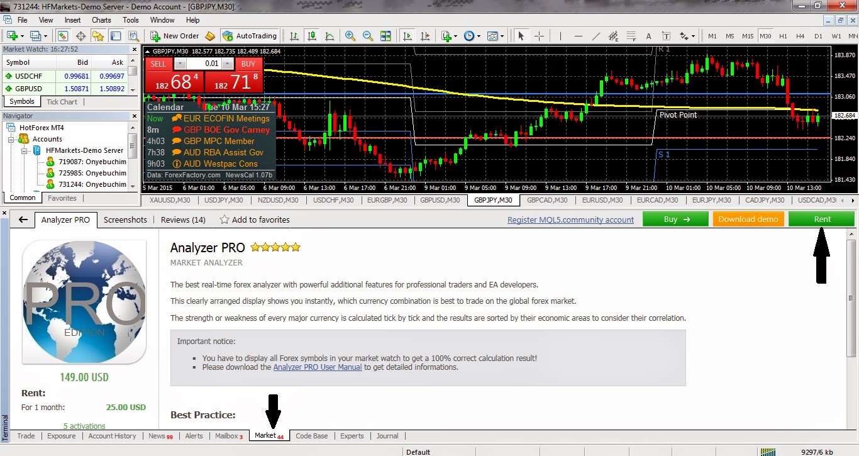Open the New Order dialog
The image size is (859, 456).
pos(175,36)
